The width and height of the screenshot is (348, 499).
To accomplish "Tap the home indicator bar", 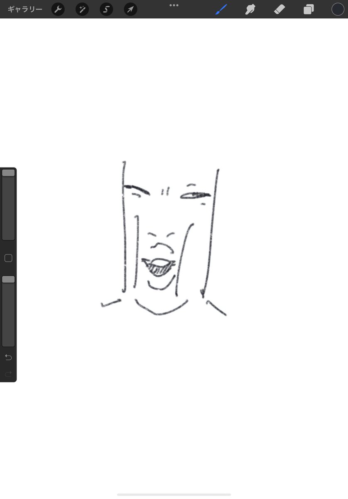I will pyautogui.click(x=174, y=494).
